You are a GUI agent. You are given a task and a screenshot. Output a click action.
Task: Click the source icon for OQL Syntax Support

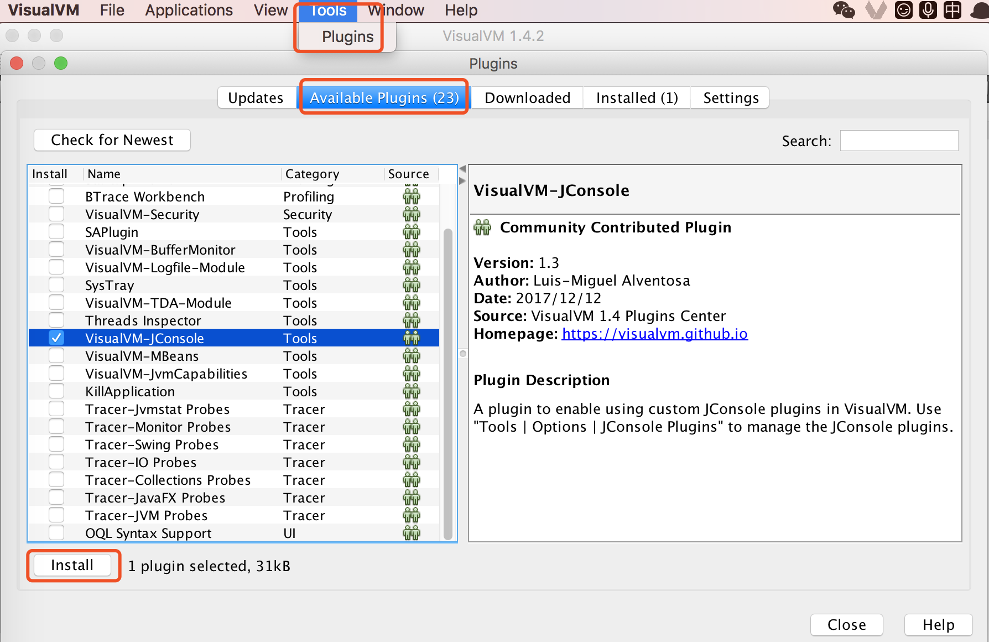coord(411,533)
